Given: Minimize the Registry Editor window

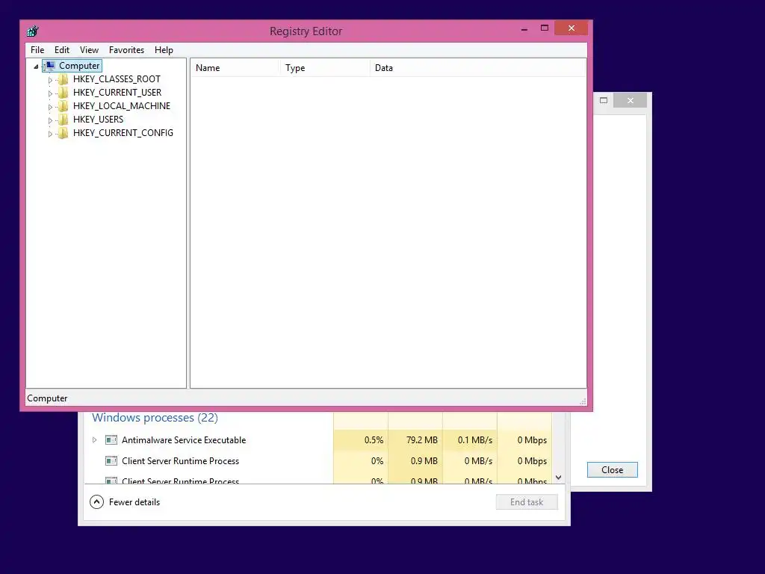Looking at the screenshot, I should click(x=524, y=29).
